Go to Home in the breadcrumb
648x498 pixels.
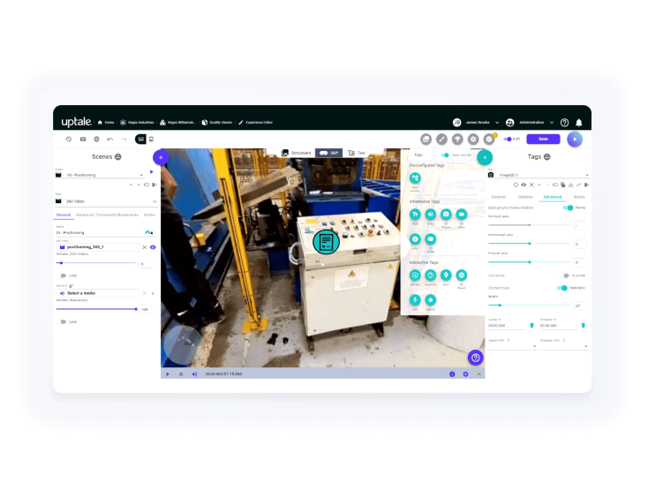[106, 123]
